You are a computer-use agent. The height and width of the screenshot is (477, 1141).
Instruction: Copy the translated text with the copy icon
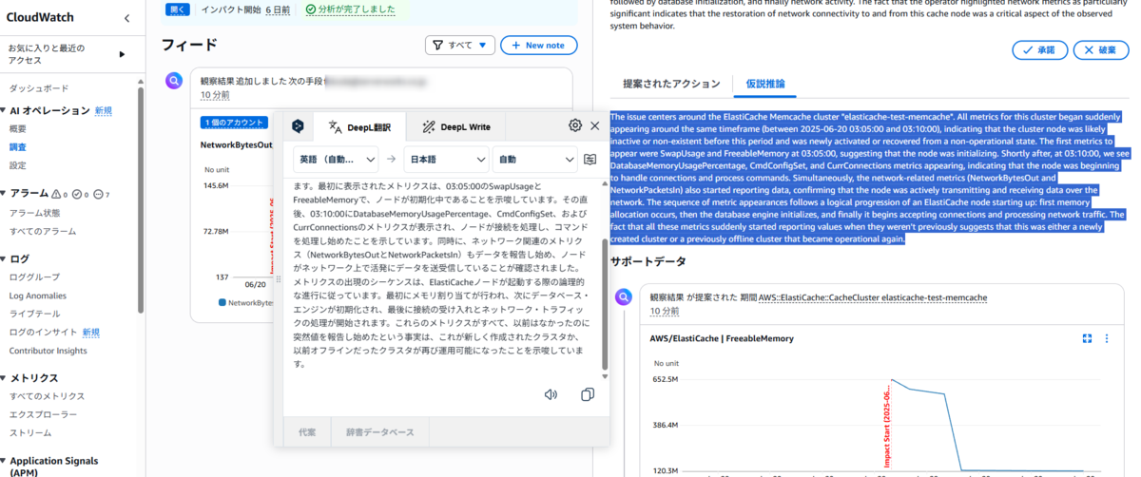coord(588,394)
